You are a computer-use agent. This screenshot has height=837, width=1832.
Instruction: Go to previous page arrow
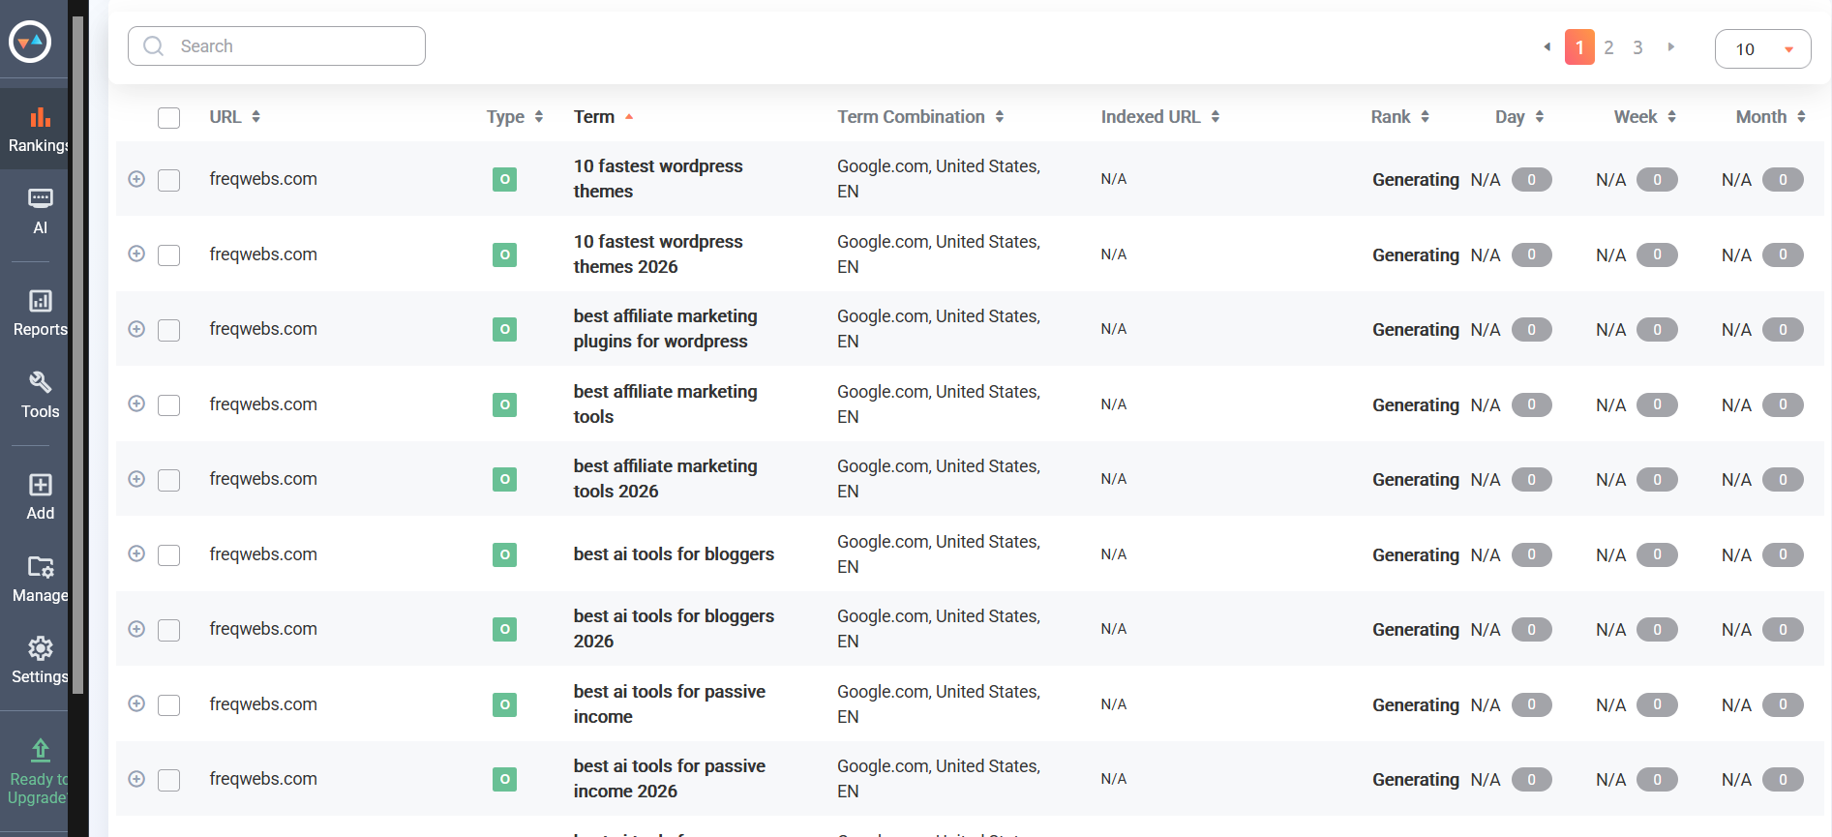tap(1547, 46)
